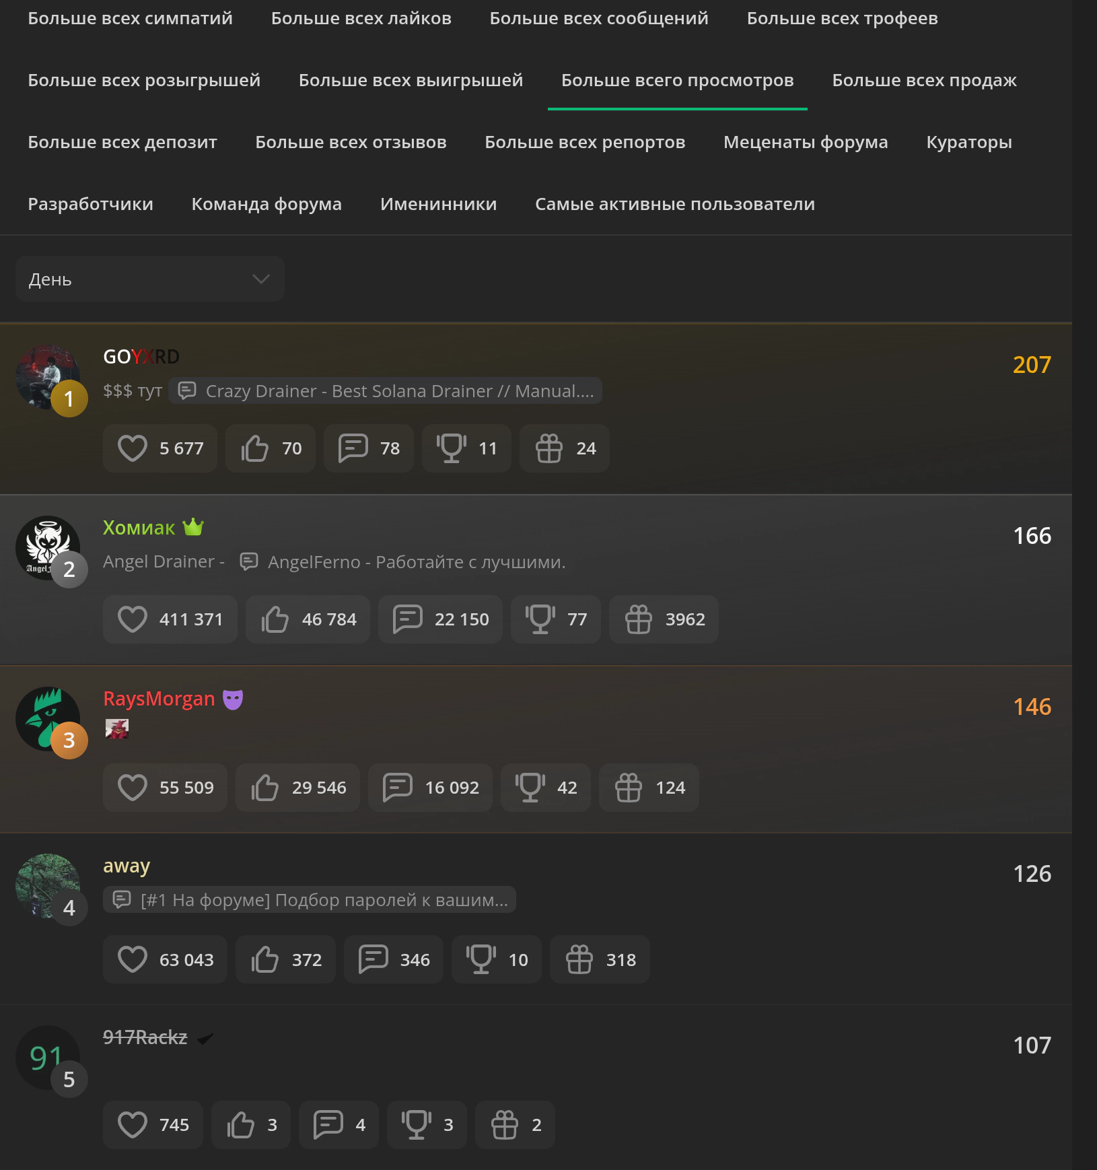The width and height of the screenshot is (1097, 1170).
Task: Click RaysMorgan's rooster avatar
Action: pos(47,718)
